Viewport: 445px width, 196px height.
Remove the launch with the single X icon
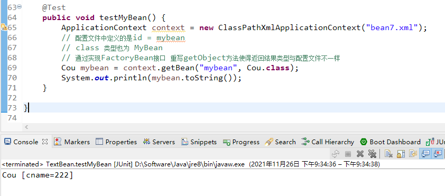click(x=360, y=154)
